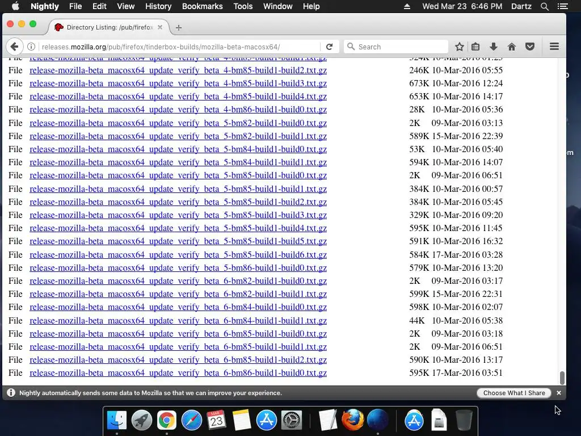Show bookmarks list icon
This screenshot has height=436, width=581.
(x=475, y=47)
